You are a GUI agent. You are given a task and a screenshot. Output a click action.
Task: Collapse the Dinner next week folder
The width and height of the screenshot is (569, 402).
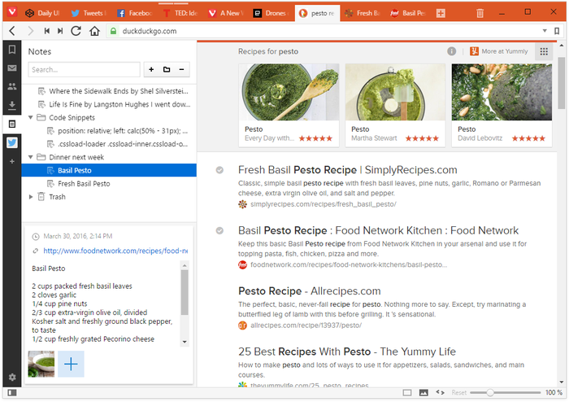point(31,157)
